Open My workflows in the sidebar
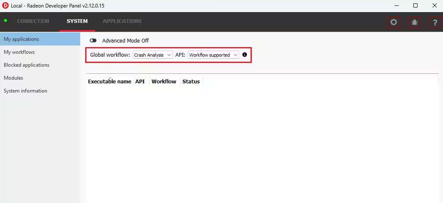The height and width of the screenshot is (203, 443). click(x=19, y=52)
